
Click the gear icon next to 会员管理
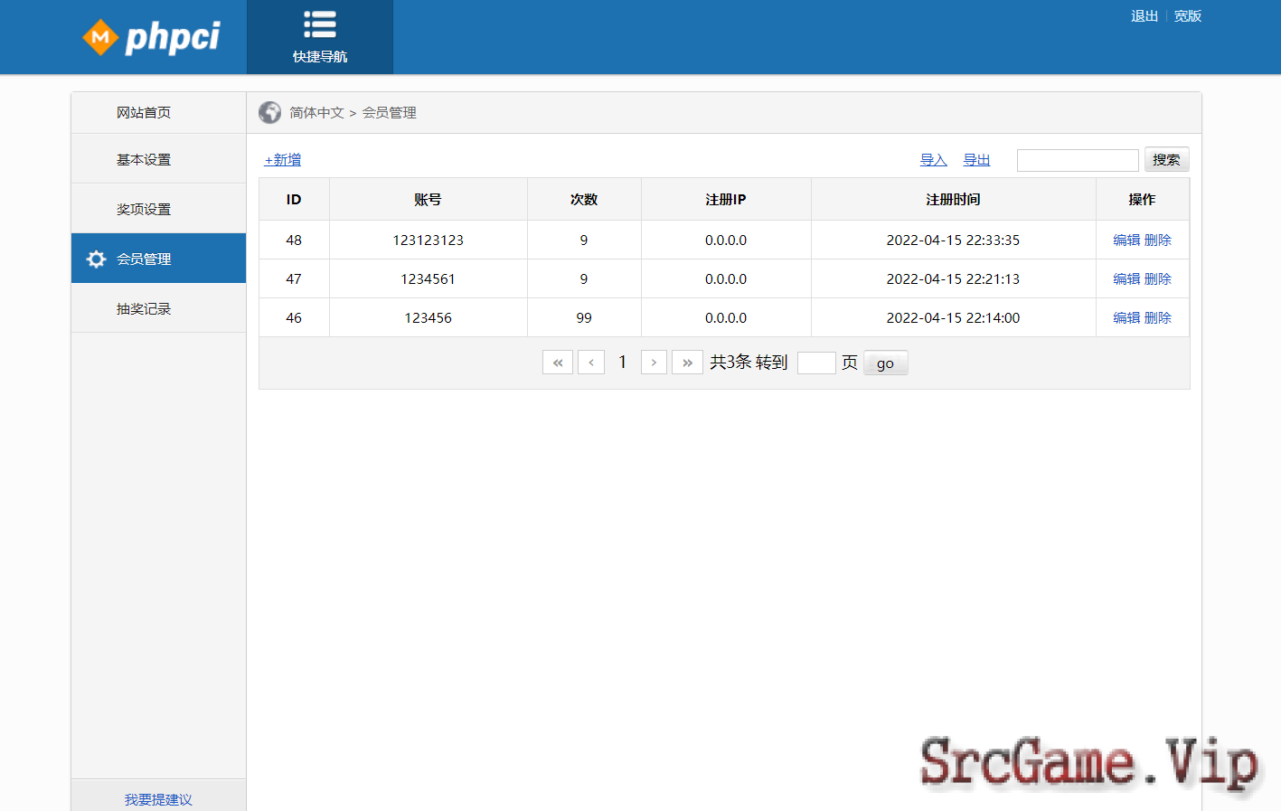[96, 259]
